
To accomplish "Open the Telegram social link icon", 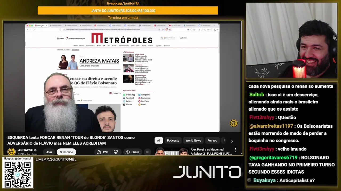I will [x=139, y=95].
